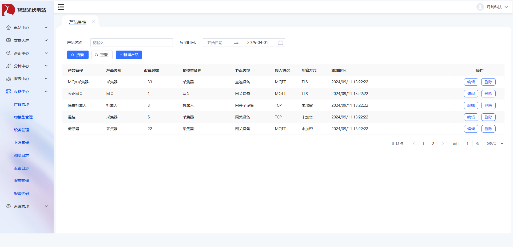Click the 报表中心 chart icon
Viewport: 513px width, 247px height.
point(9,79)
